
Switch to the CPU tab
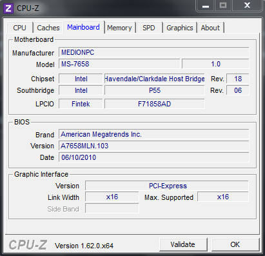pos(20,28)
